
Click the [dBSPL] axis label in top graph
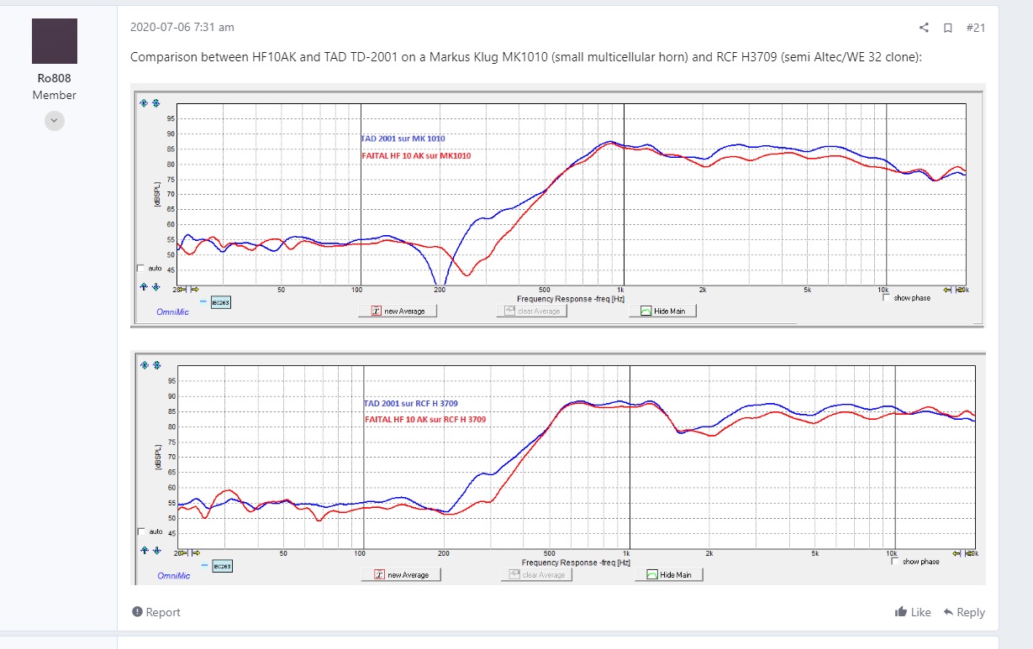point(157,194)
